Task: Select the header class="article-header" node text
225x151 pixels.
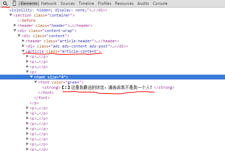Action: [x=72, y=41]
